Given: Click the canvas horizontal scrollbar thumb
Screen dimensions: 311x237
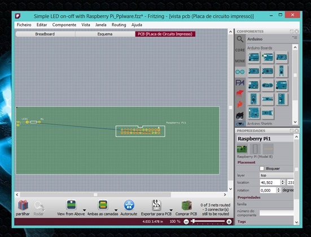Looking at the screenshot, I should [95, 195].
